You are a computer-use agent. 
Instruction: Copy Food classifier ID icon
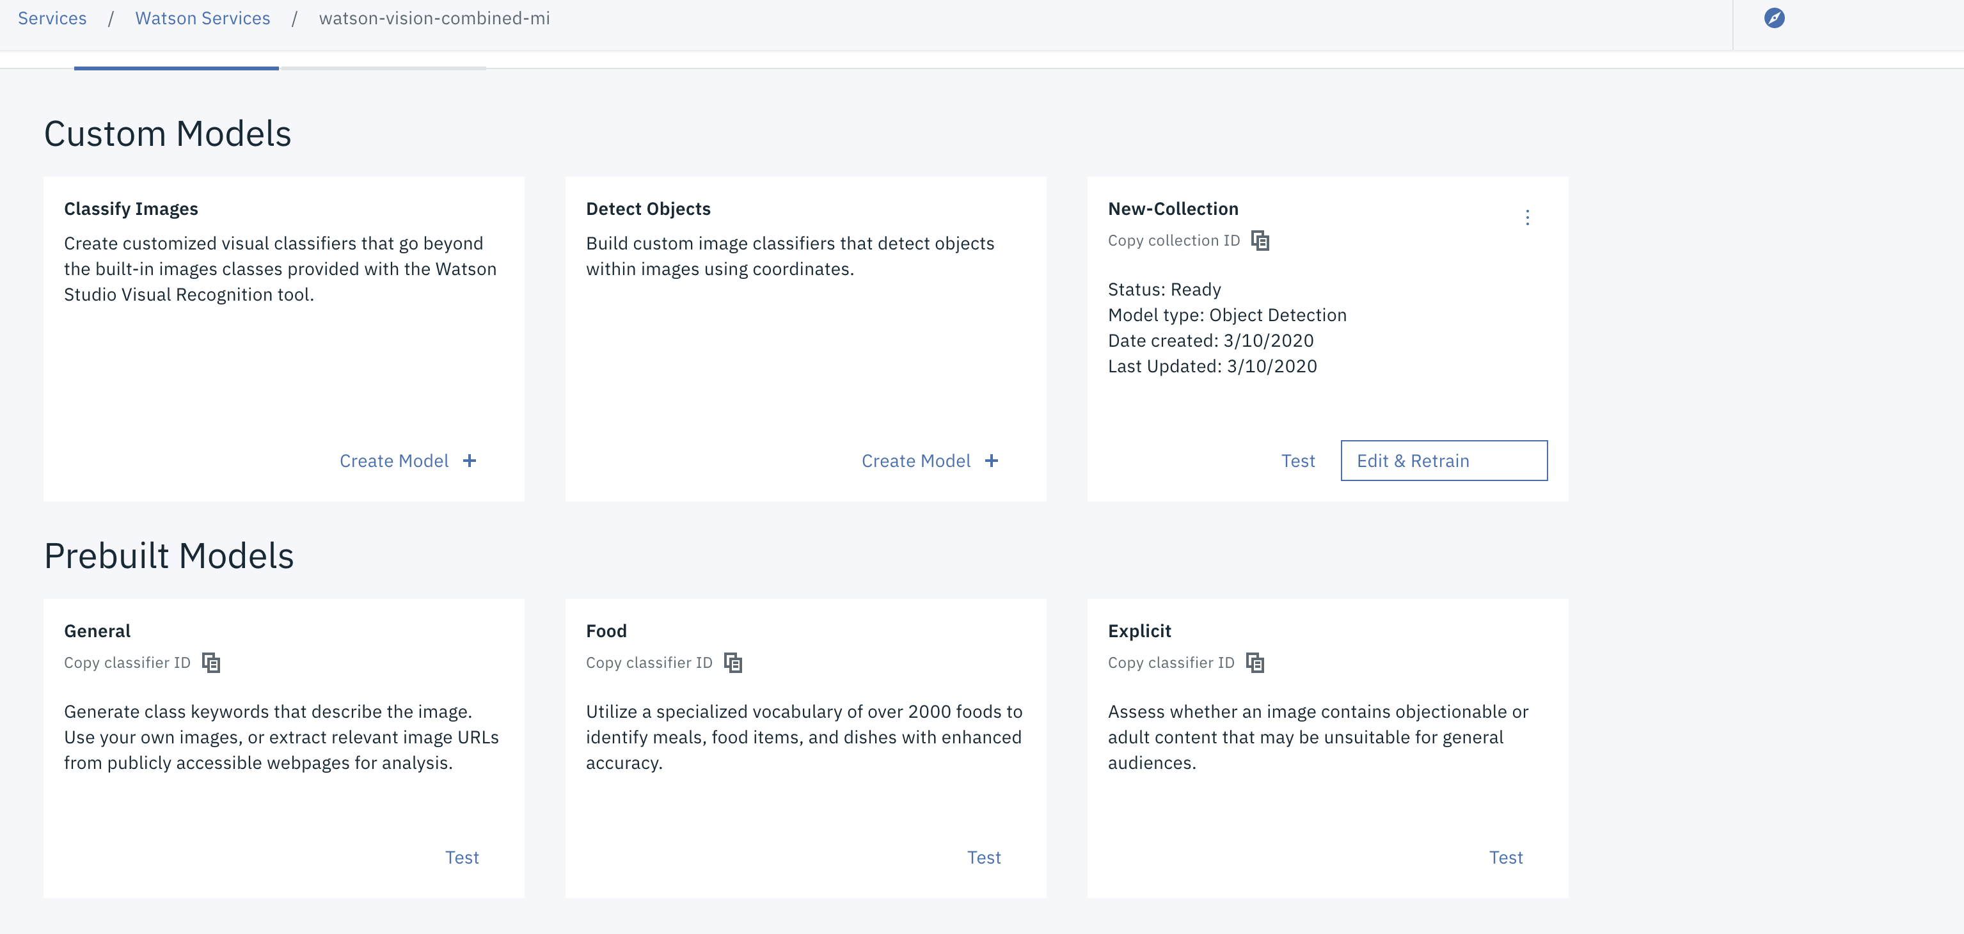pyautogui.click(x=733, y=663)
